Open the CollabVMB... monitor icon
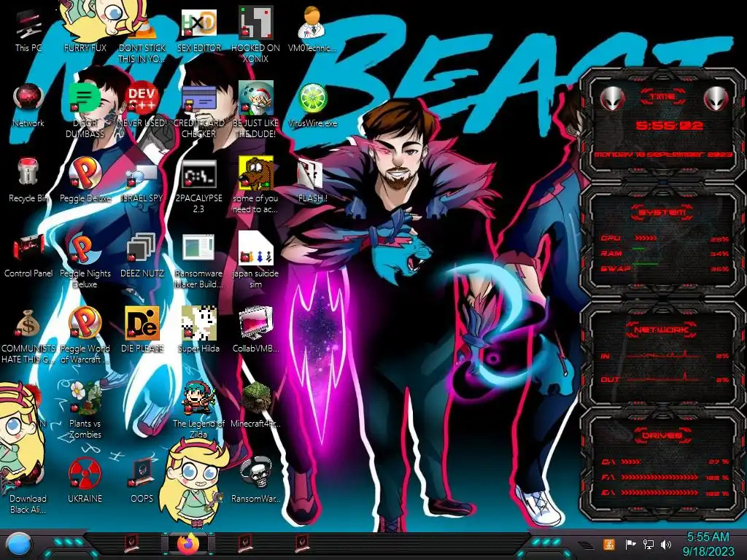The image size is (747, 560). click(255, 324)
